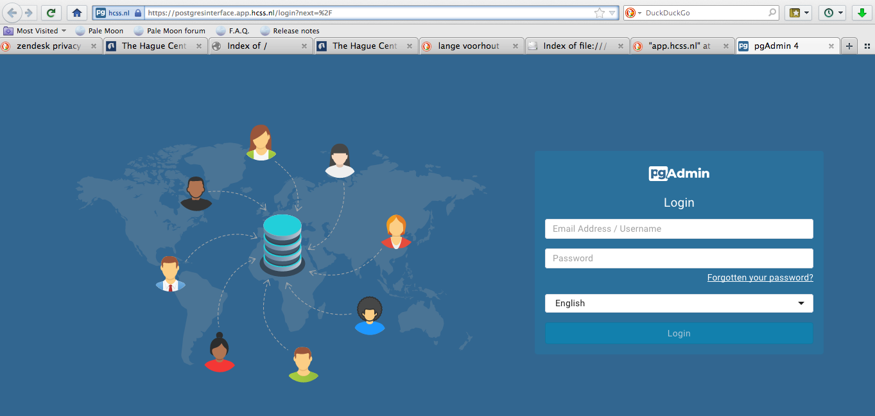Switch to the lange voorhout tab
The height and width of the screenshot is (416, 875).
468,46
